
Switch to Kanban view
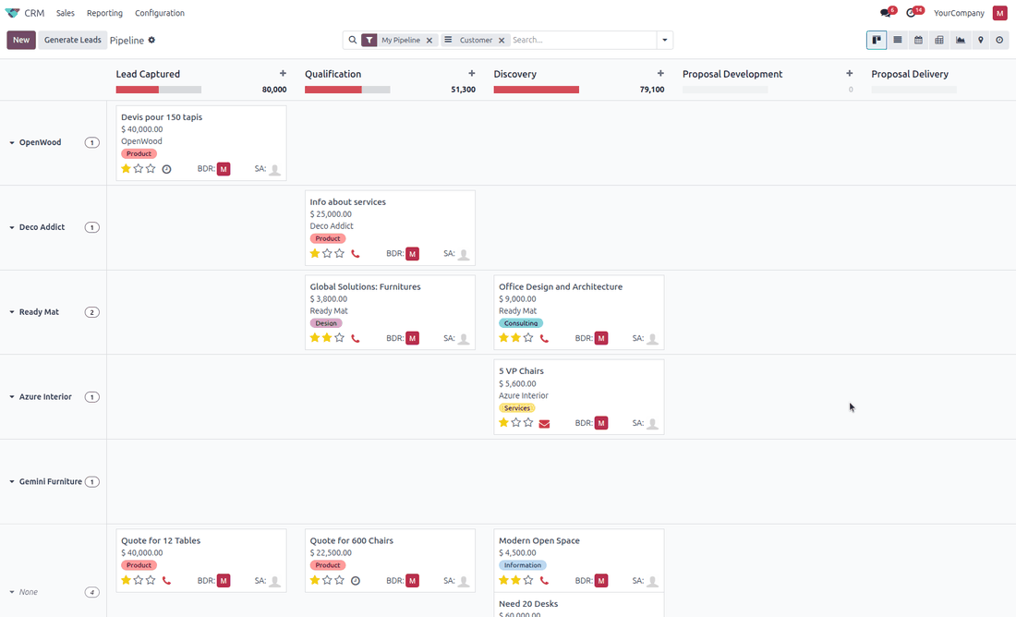click(x=876, y=41)
